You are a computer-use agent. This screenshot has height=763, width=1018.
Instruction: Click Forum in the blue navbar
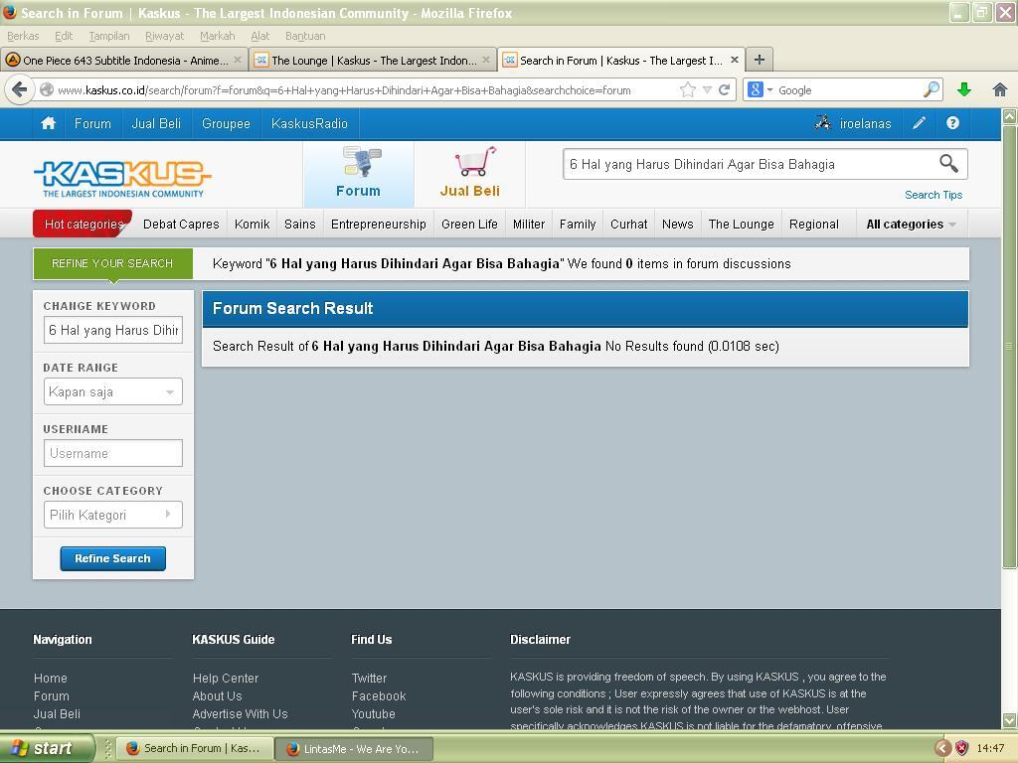92,123
